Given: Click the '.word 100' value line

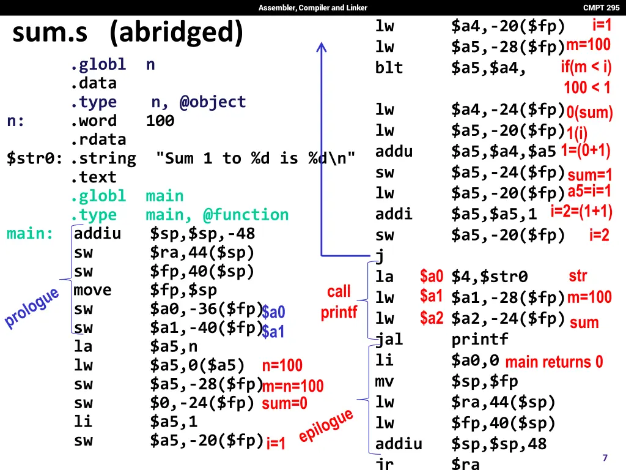Looking at the screenshot, I should (x=122, y=121).
